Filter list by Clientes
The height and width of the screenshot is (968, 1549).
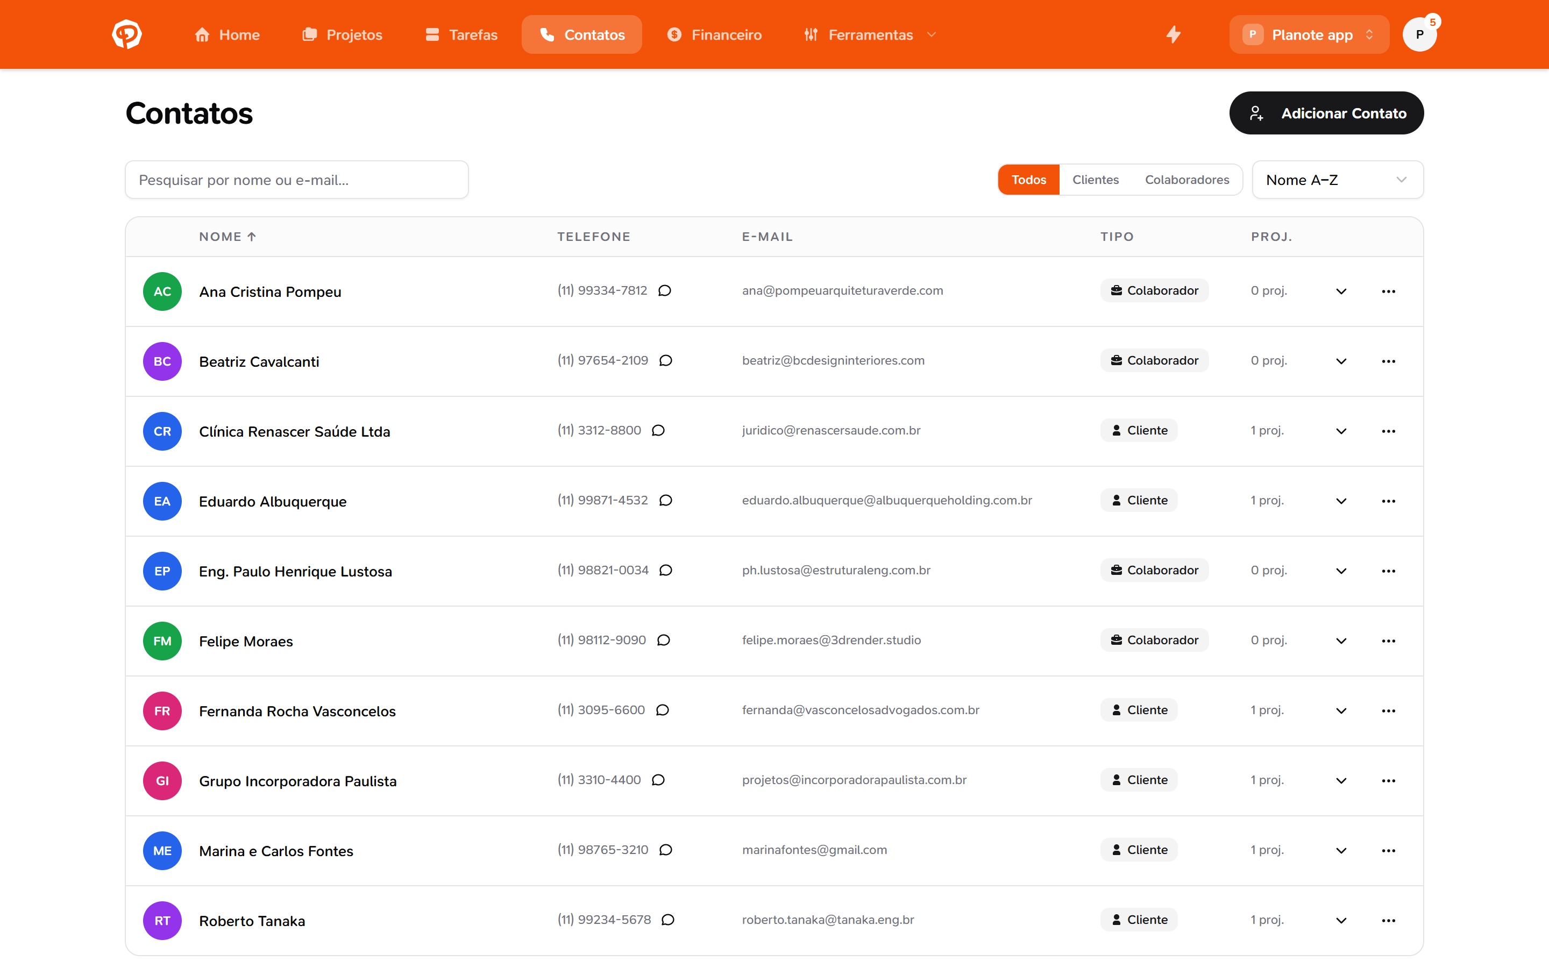1095,180
